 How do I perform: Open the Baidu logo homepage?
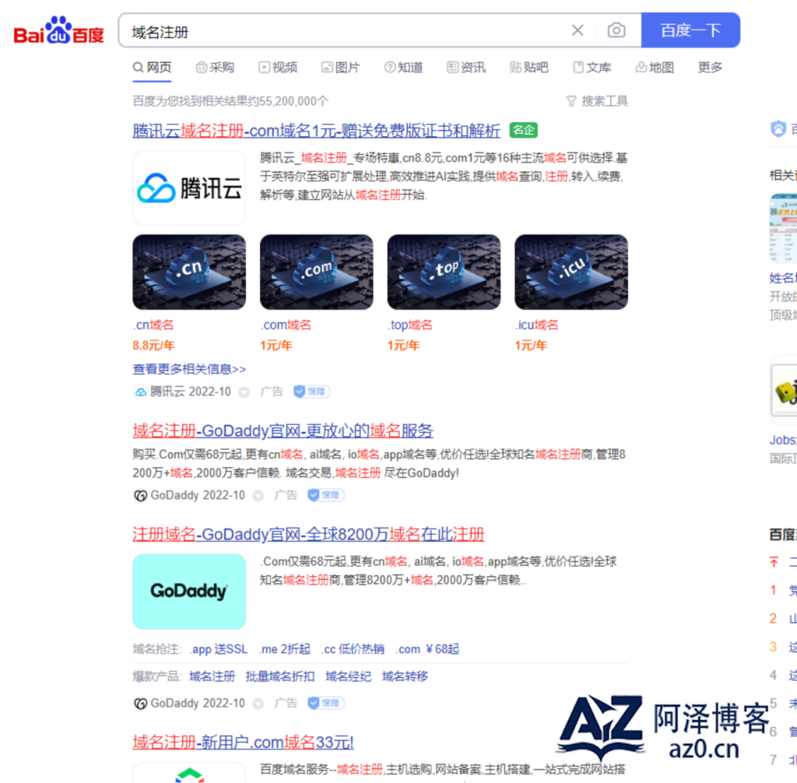point(58,30)
